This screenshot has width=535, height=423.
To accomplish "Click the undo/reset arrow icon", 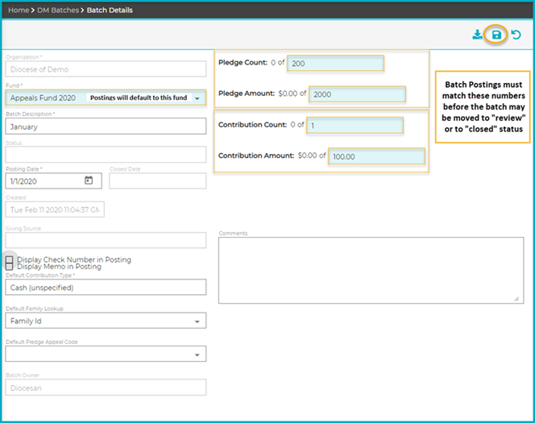I will tap(516, 35).
